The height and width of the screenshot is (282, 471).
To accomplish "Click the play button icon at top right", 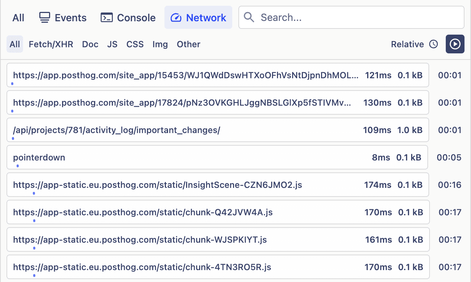I will click(x=455, y=44).
